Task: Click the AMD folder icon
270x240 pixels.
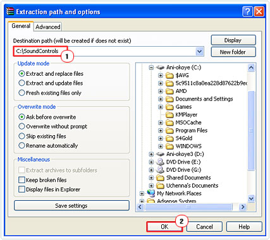Action: 169,91
